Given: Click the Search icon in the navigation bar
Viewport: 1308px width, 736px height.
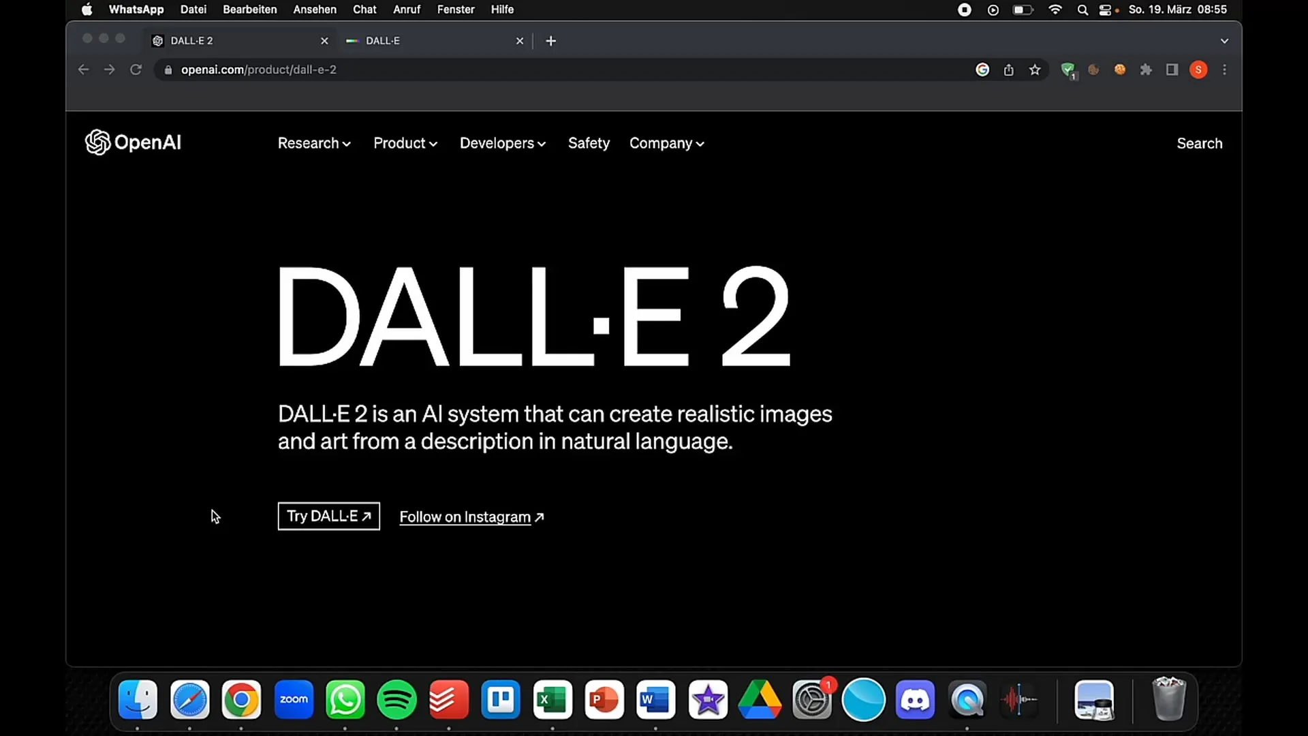Looking at the screenshot, I should pyautogui.click(x=1200, y=143).
